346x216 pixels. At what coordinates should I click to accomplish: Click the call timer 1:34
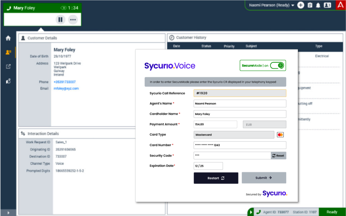(x=73, y=8)
